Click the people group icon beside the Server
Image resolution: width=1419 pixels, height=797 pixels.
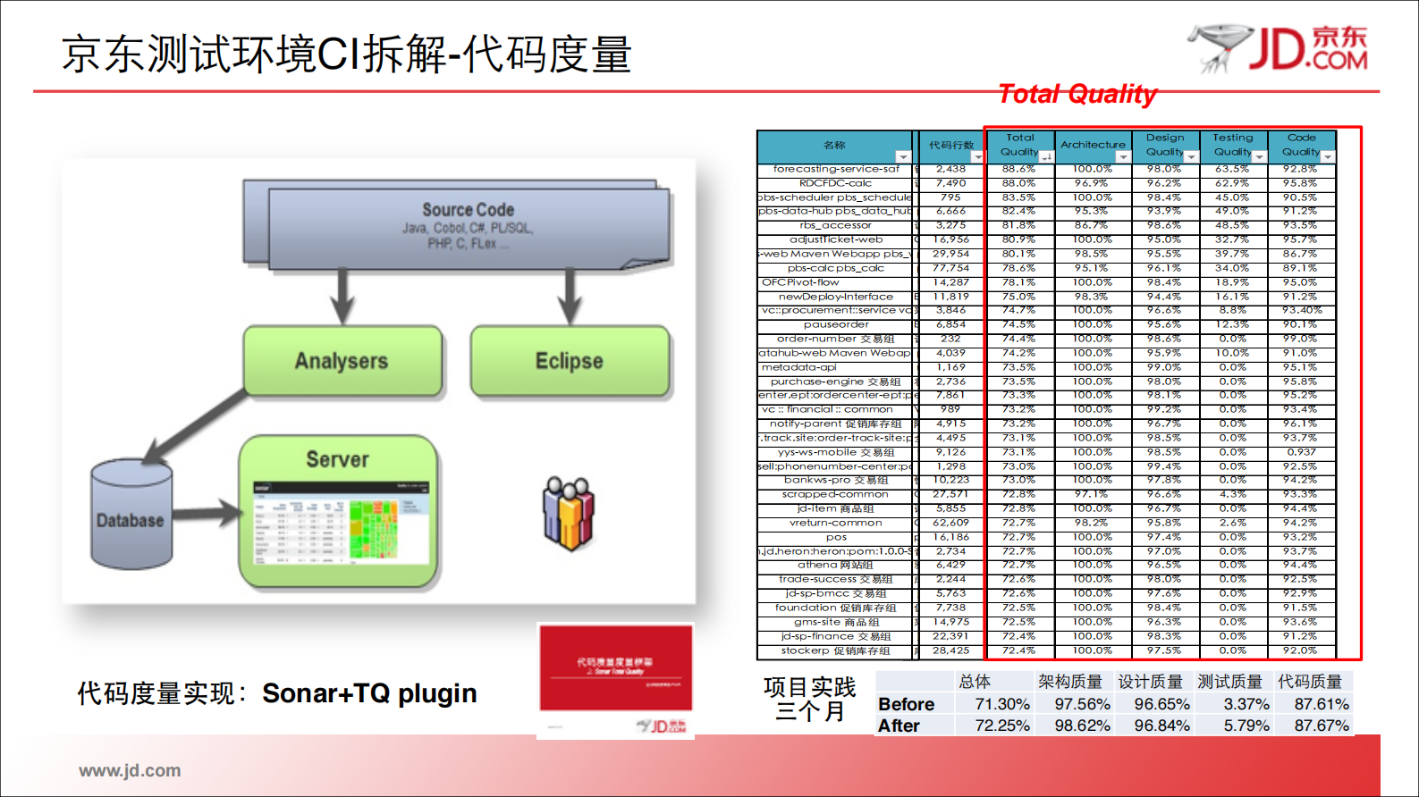(569, 514)
